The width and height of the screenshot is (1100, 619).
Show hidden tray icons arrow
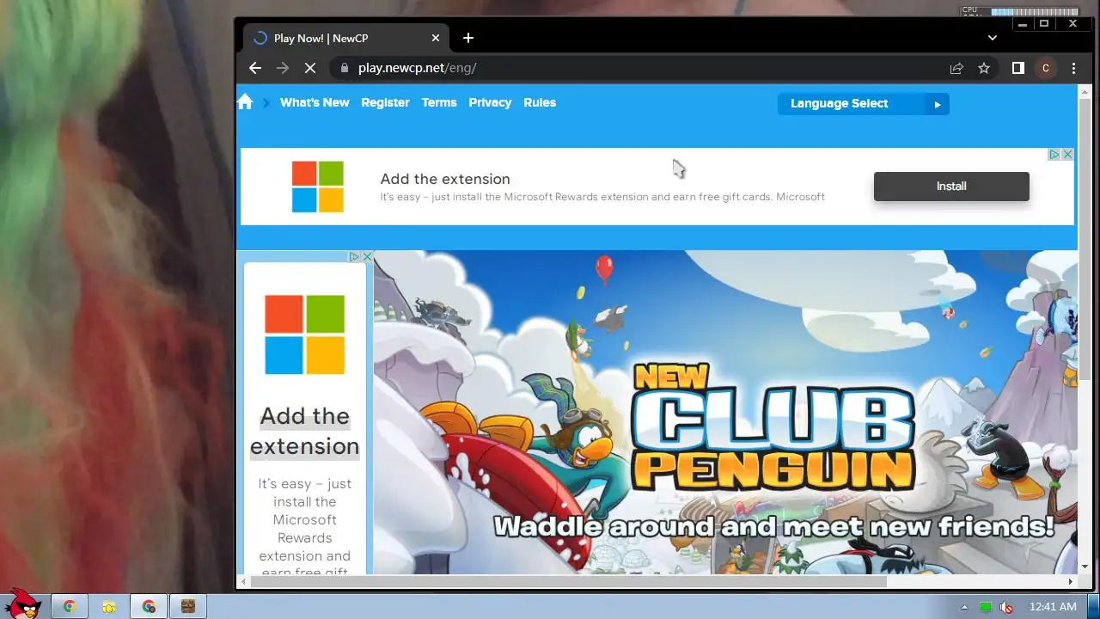point(964,607)
